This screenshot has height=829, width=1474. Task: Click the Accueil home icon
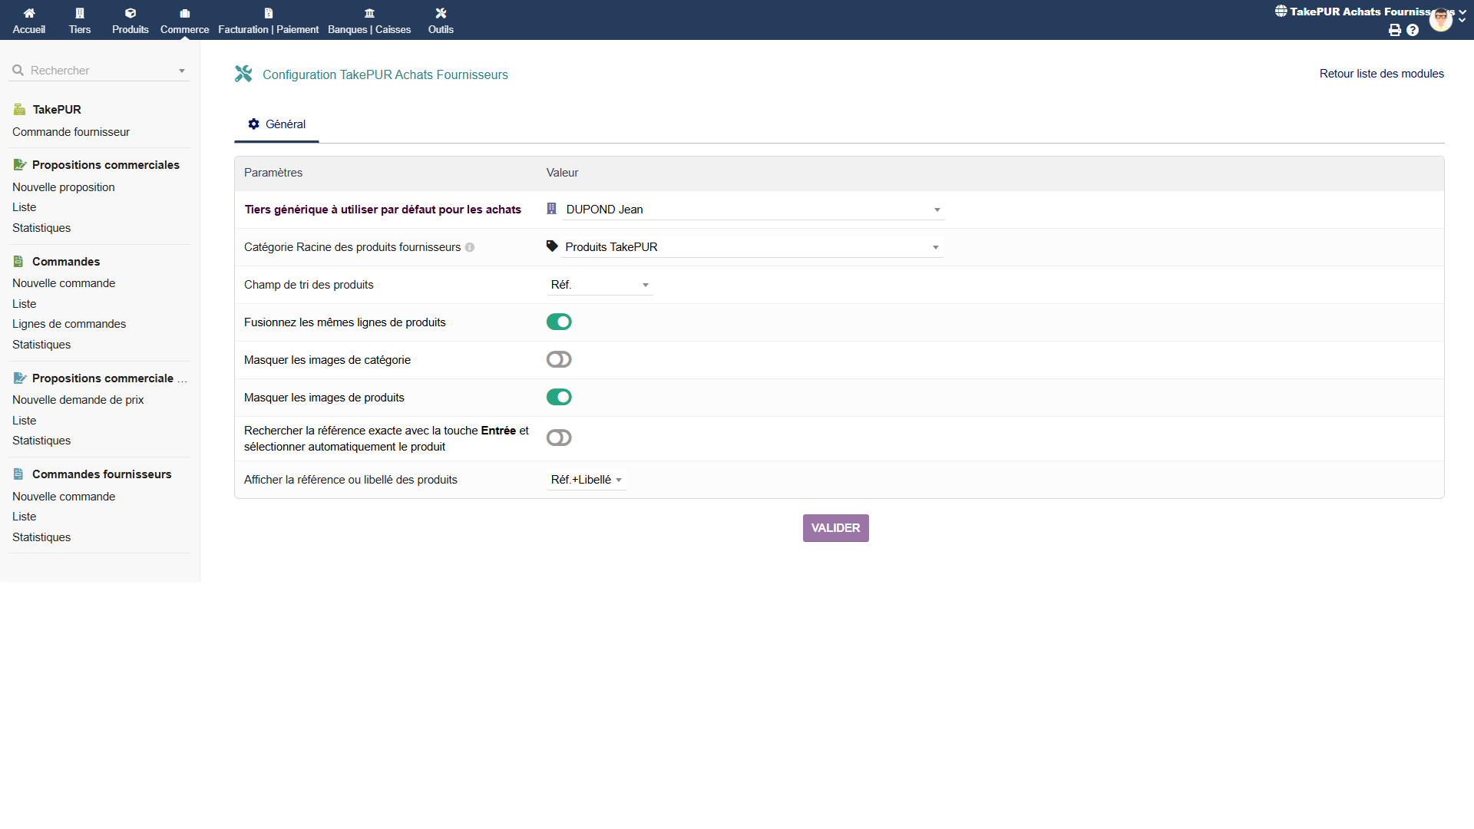[29, 13]
